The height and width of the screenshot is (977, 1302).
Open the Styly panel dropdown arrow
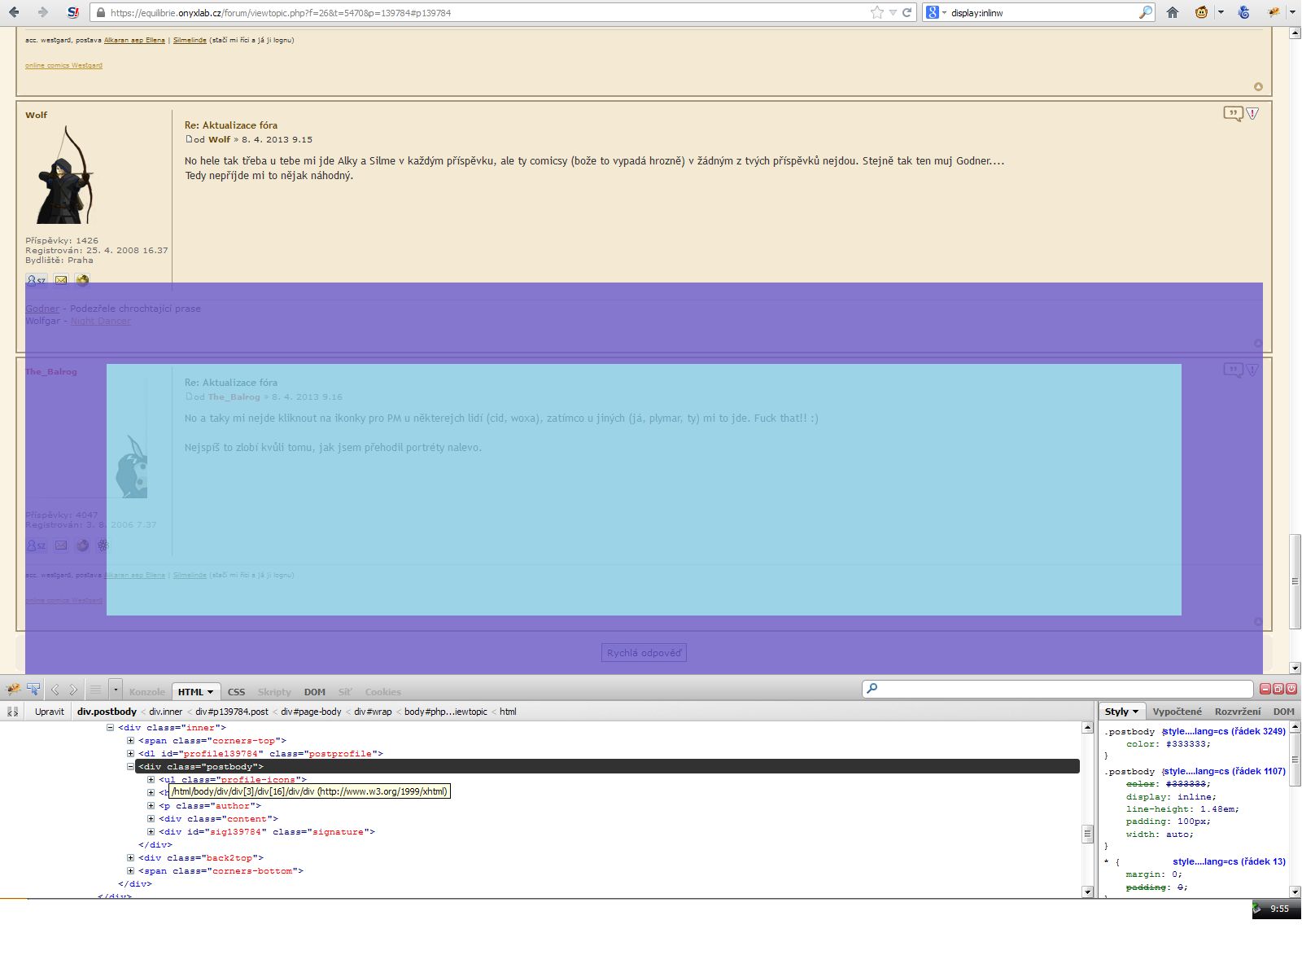click(1135, 712)
